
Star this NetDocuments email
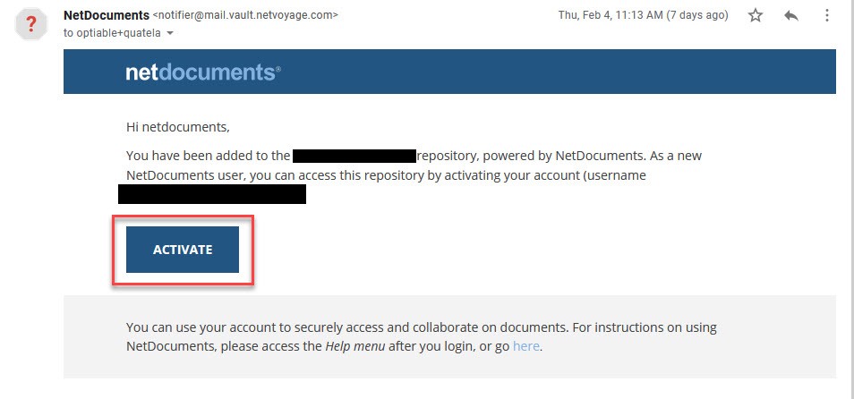point(755,16)
